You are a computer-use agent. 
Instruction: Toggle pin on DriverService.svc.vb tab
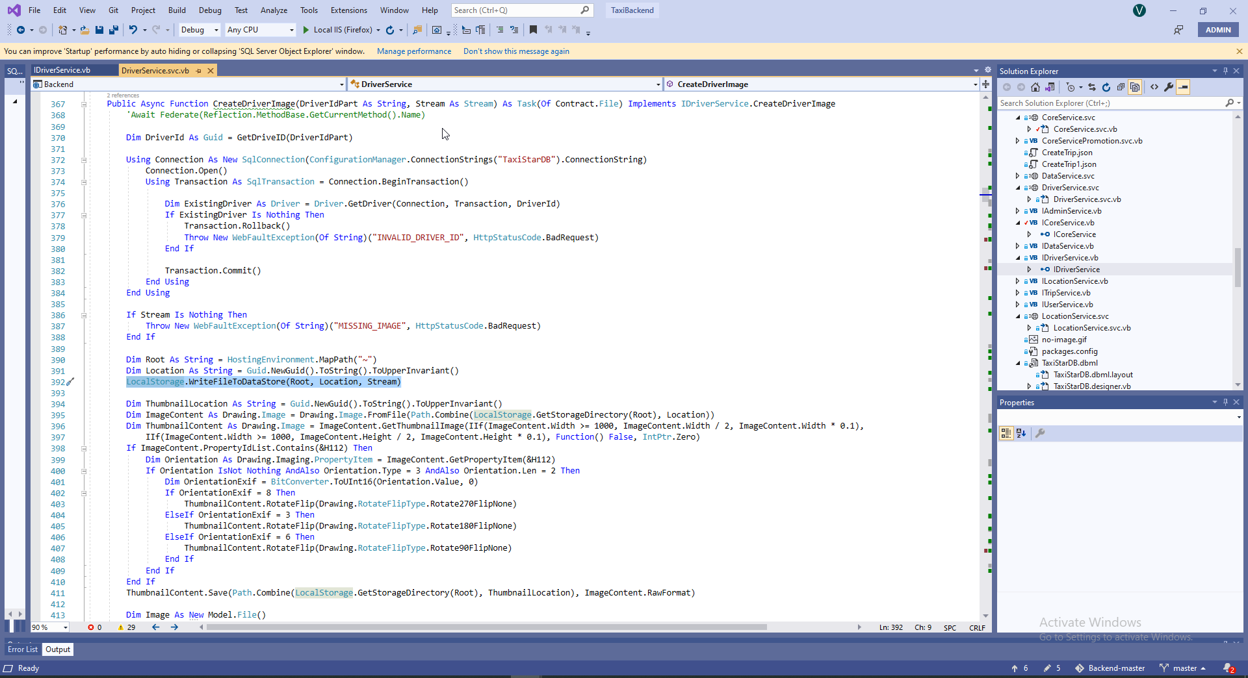click(x=199, y=71)
